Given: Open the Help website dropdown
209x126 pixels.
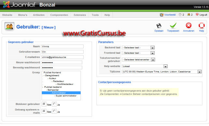Looking at the screenshot, I should point(145,66).
